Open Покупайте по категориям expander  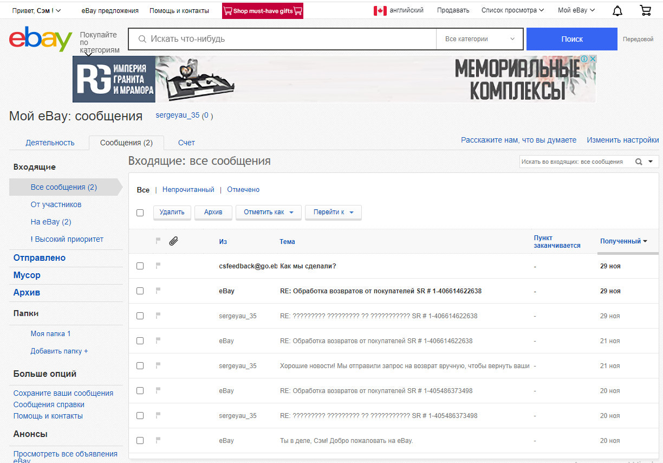tap(100, 42)
